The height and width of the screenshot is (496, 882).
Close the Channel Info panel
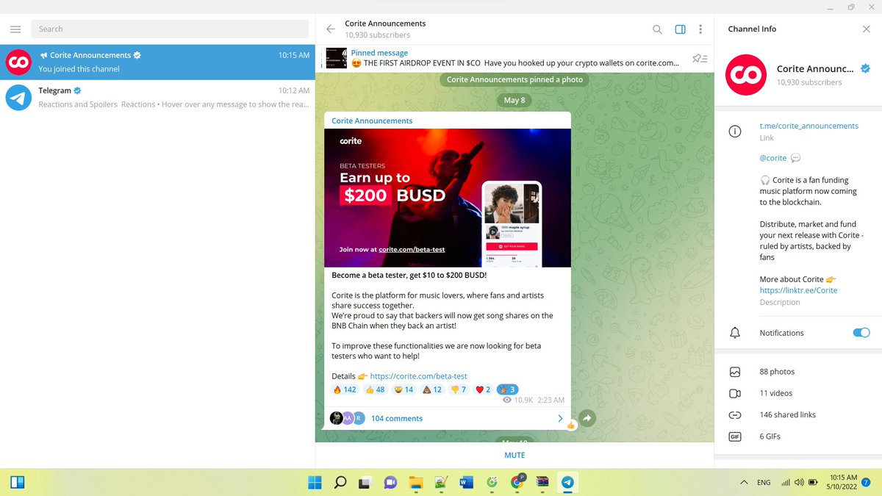(x=865, y=29)
